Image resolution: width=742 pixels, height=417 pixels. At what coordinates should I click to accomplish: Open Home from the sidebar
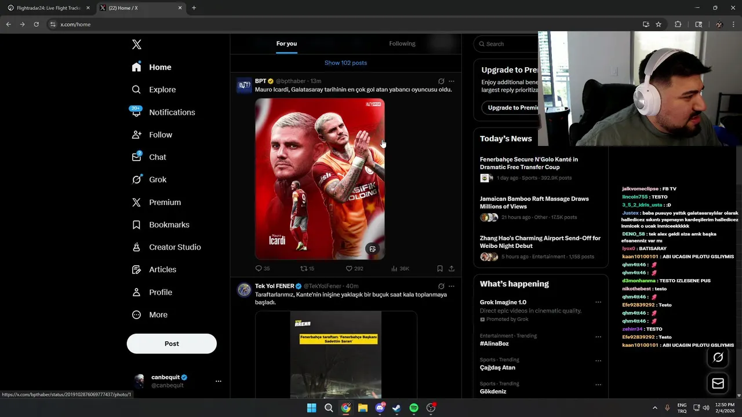[x=152, y=67]
